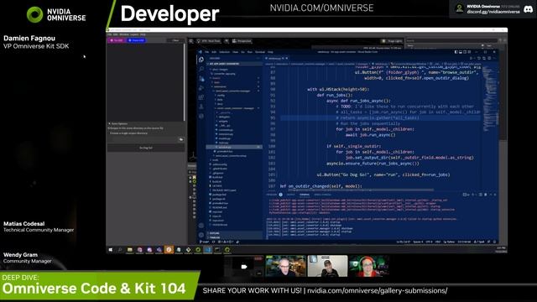Open the VS Code File menu

click(206, 52)
